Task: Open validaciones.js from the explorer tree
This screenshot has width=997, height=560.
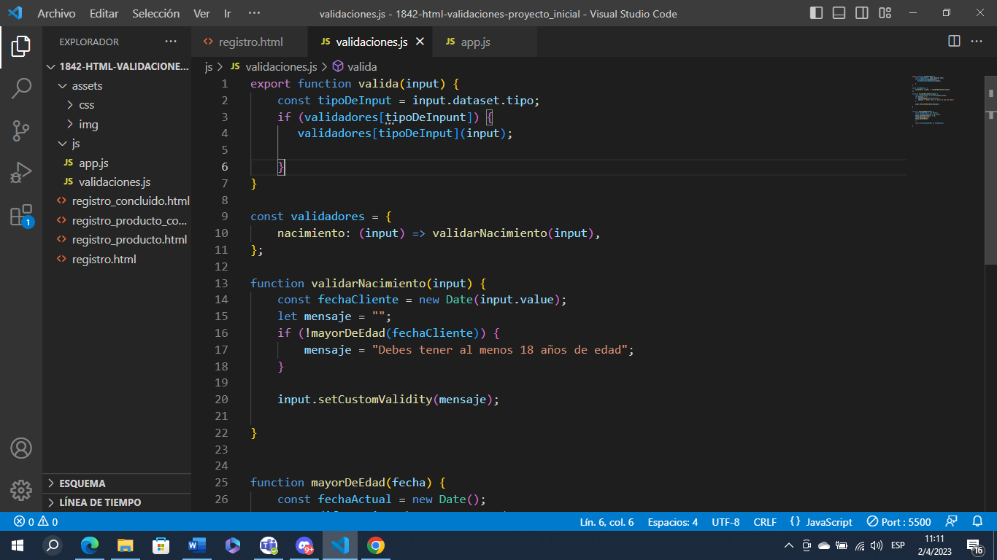Action: [x=117, y=182]
